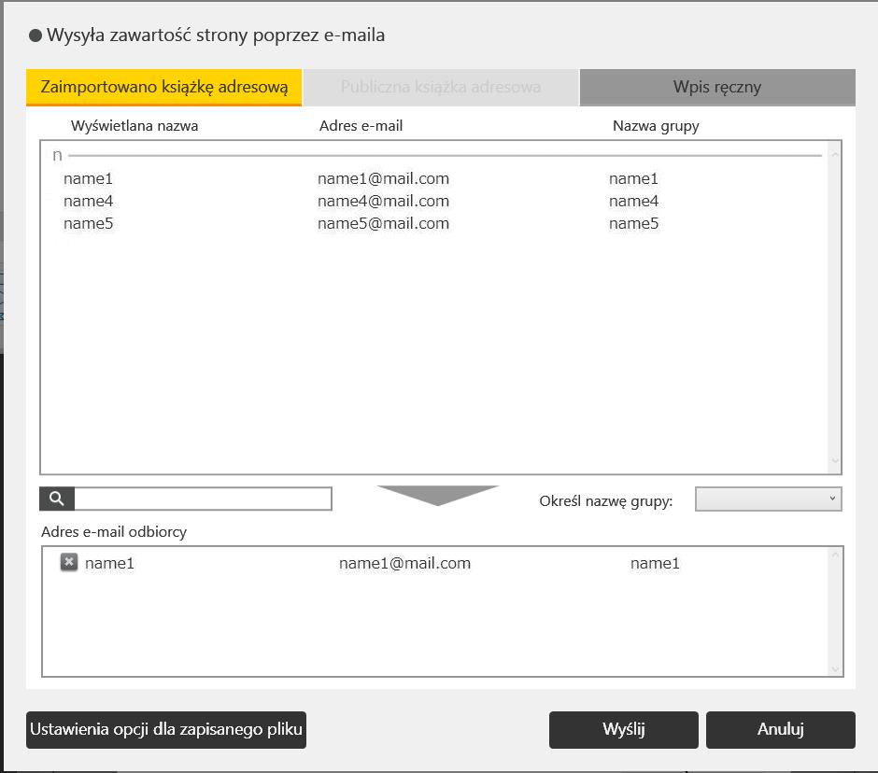
Task: Open the 'Określ nazwę grupy' dropdown
Action: pos(768,499)
